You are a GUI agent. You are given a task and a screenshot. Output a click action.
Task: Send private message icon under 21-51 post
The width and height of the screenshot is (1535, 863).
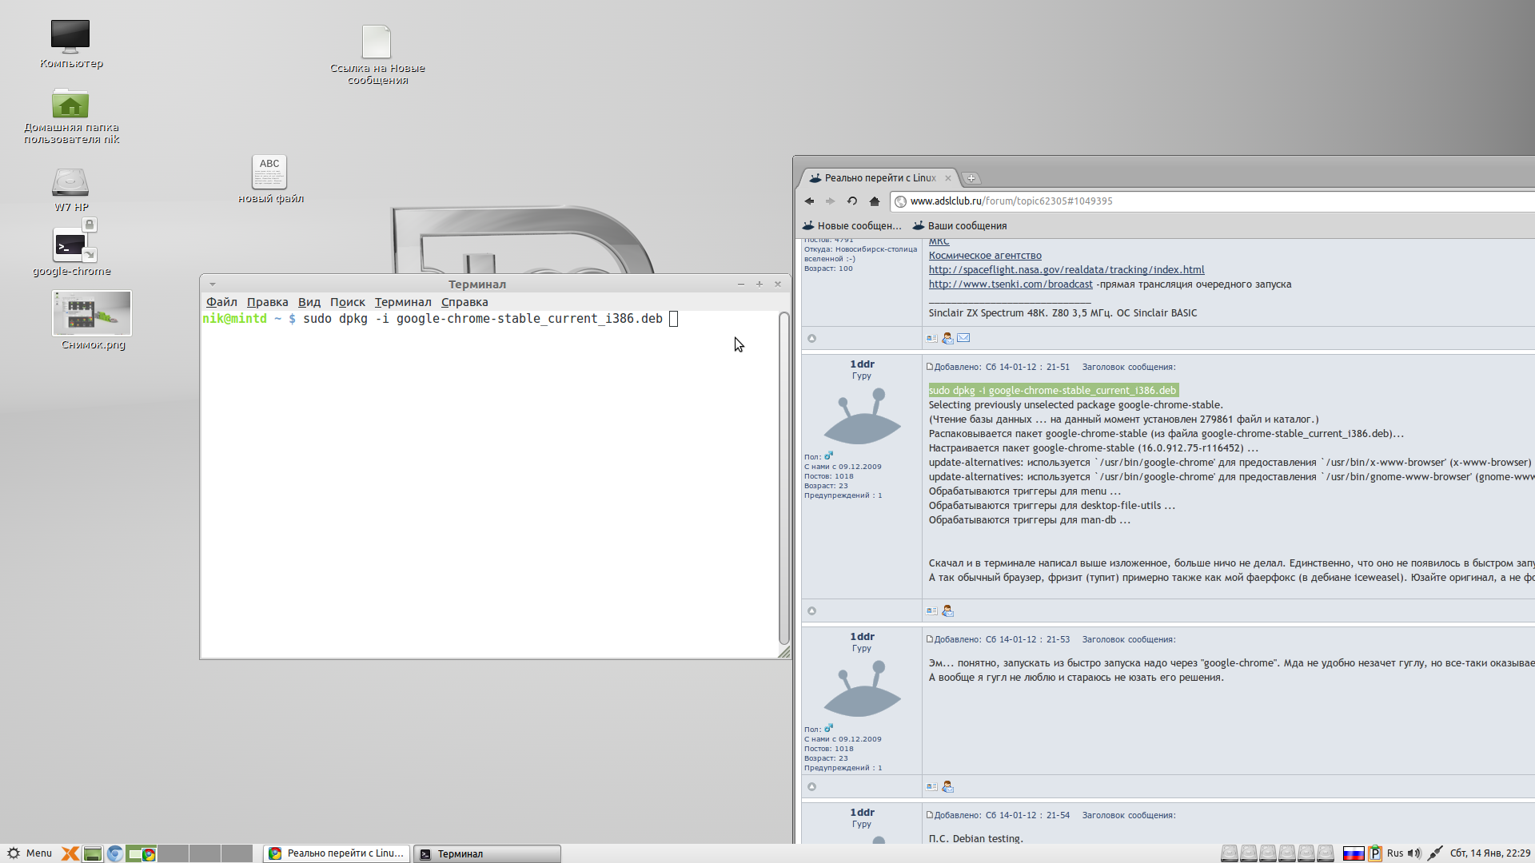click(947, 610)
